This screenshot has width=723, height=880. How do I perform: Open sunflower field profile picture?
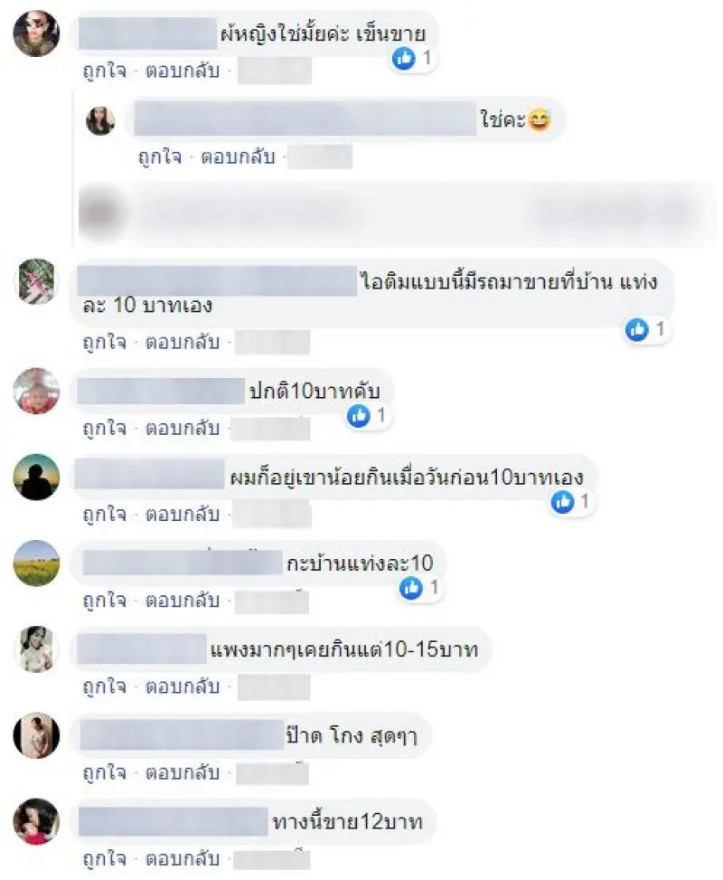point(36,563)
